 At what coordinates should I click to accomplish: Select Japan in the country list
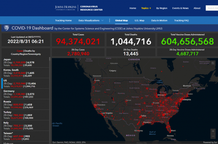pos(25,62)
